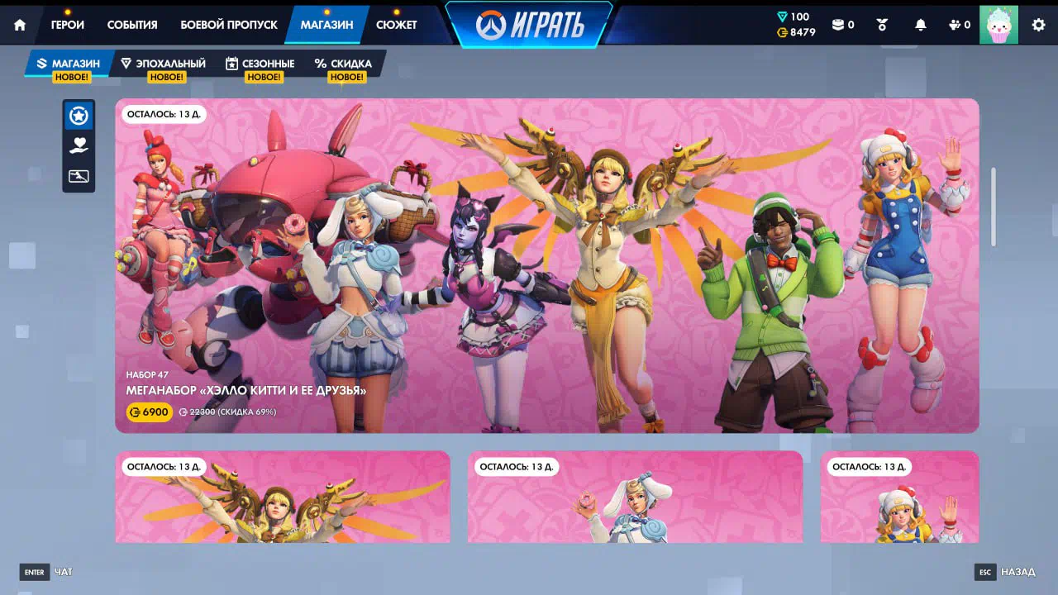Screen dimensions: 1058x595
Task: Switch to the СЕЗОННЫЕ shop sub-tab
Action: [260, 64]
